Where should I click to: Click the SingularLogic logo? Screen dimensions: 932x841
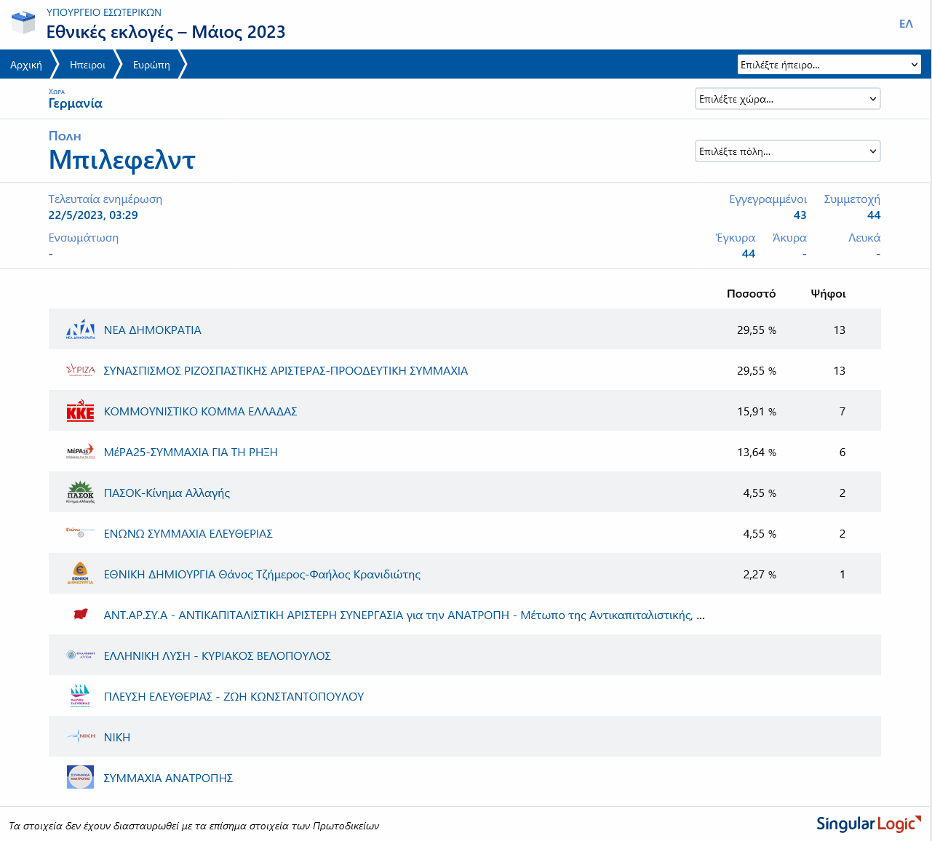click(x=869, y=824)
